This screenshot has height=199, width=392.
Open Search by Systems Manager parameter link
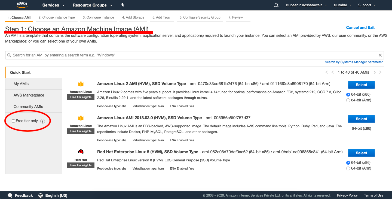pyautogui.click(x=354, y=62)
